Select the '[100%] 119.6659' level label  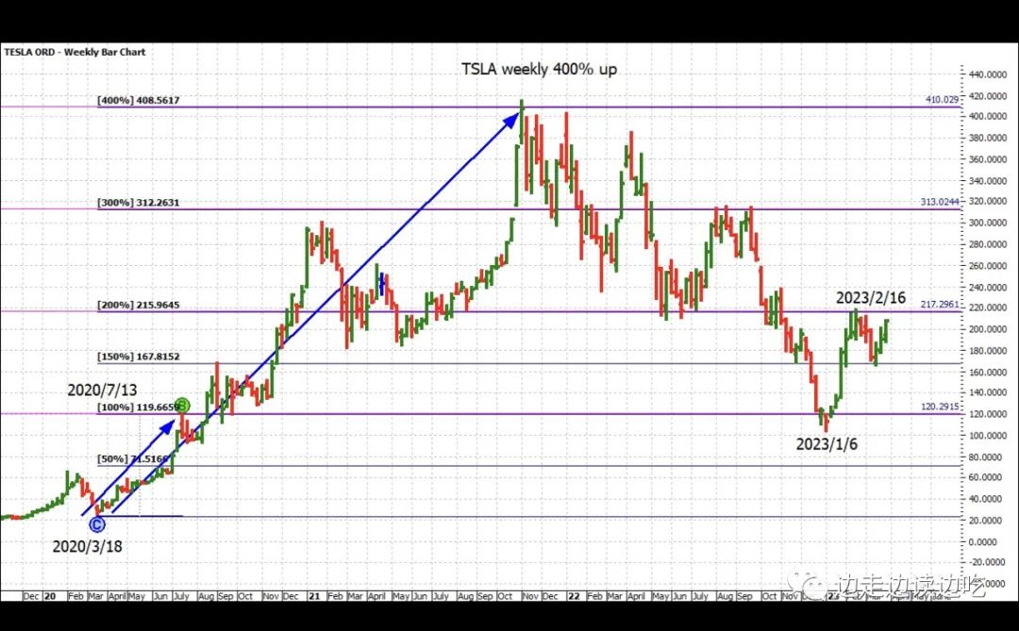[139, 407]
